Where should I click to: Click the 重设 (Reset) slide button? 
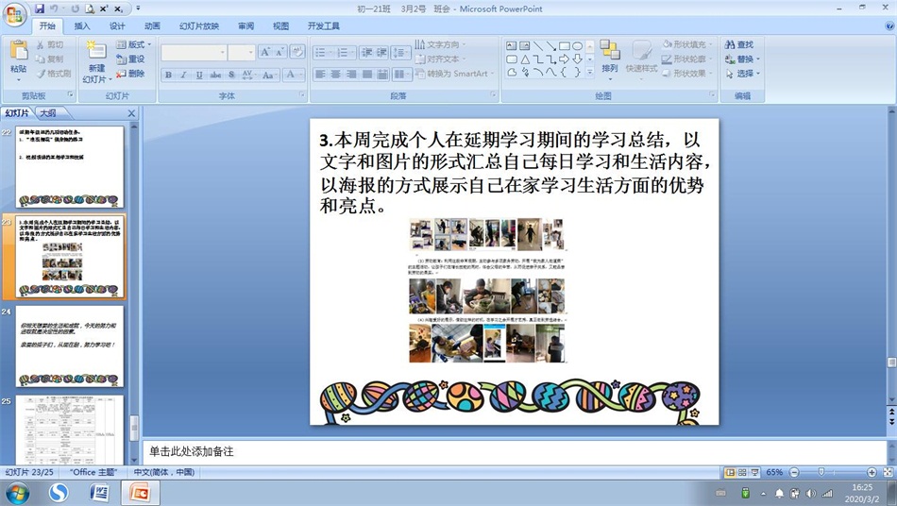coord(130,59)
